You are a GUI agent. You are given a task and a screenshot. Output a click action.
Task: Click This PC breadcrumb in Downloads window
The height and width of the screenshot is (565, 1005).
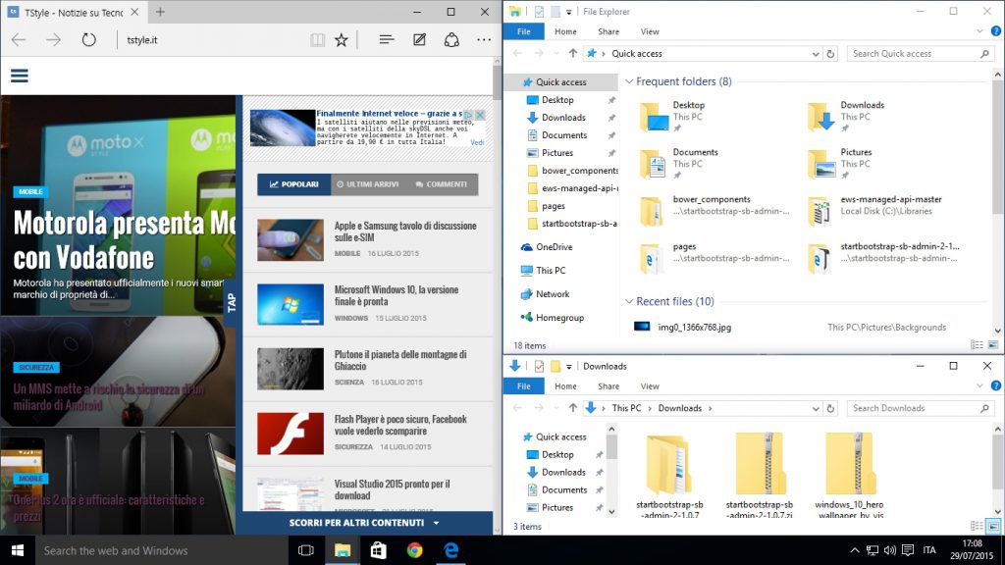(x=626, y=408)
